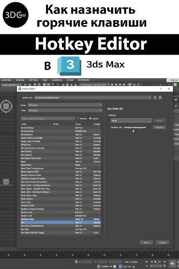Open the Hotkey Set dropdown

click(93, 98)
